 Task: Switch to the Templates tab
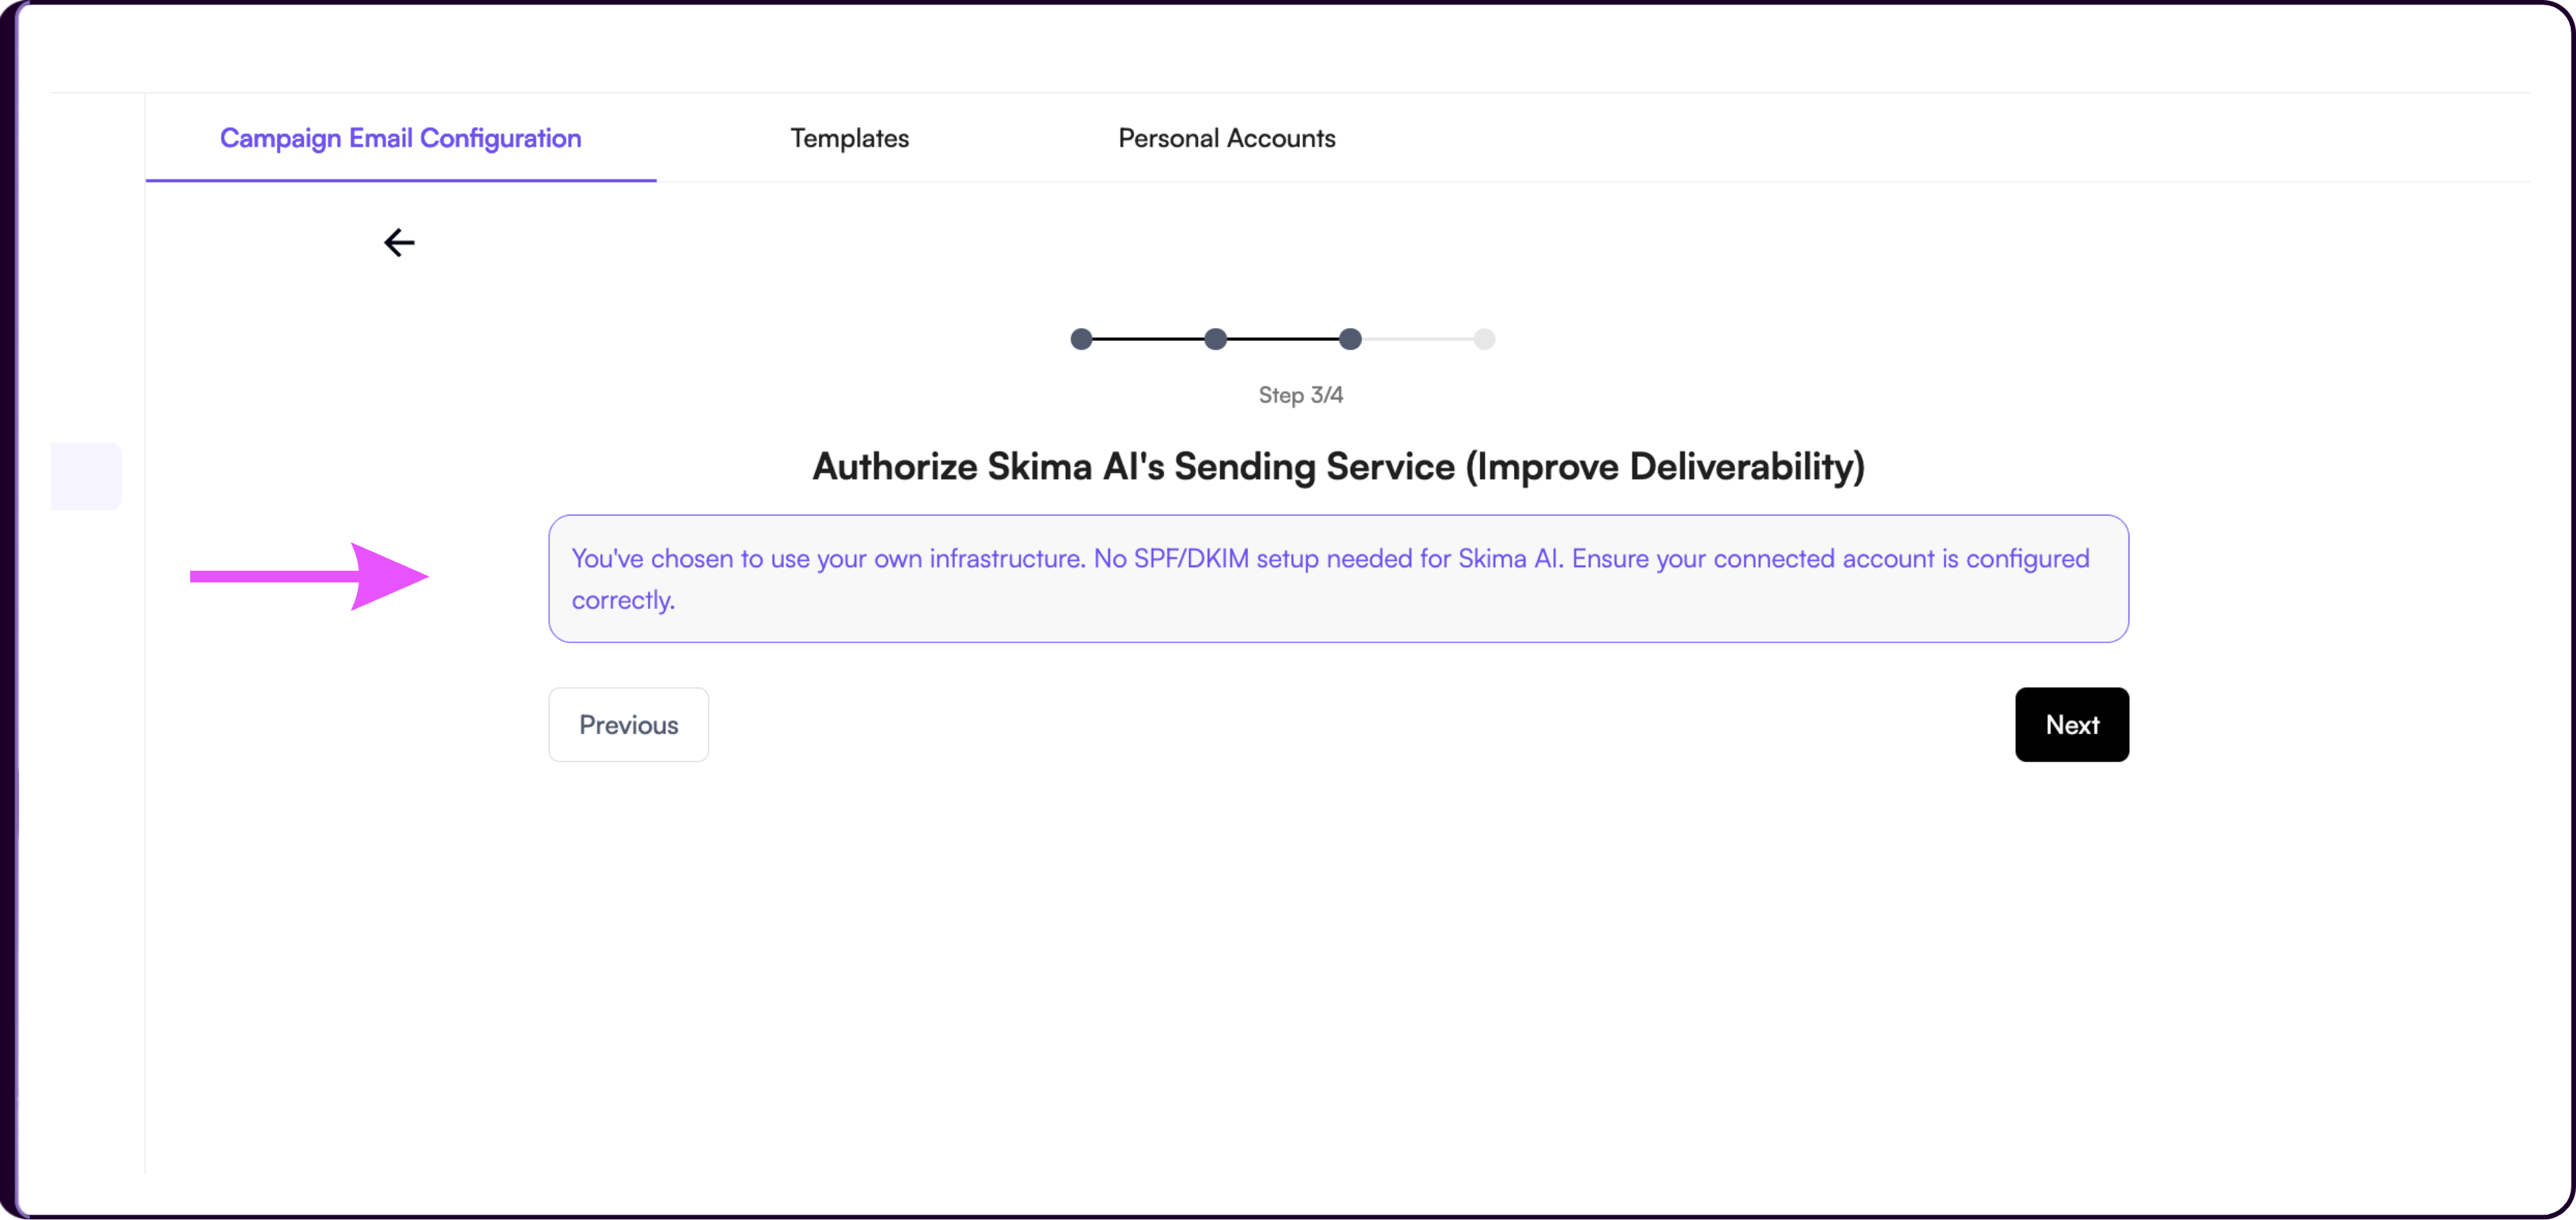849,138
